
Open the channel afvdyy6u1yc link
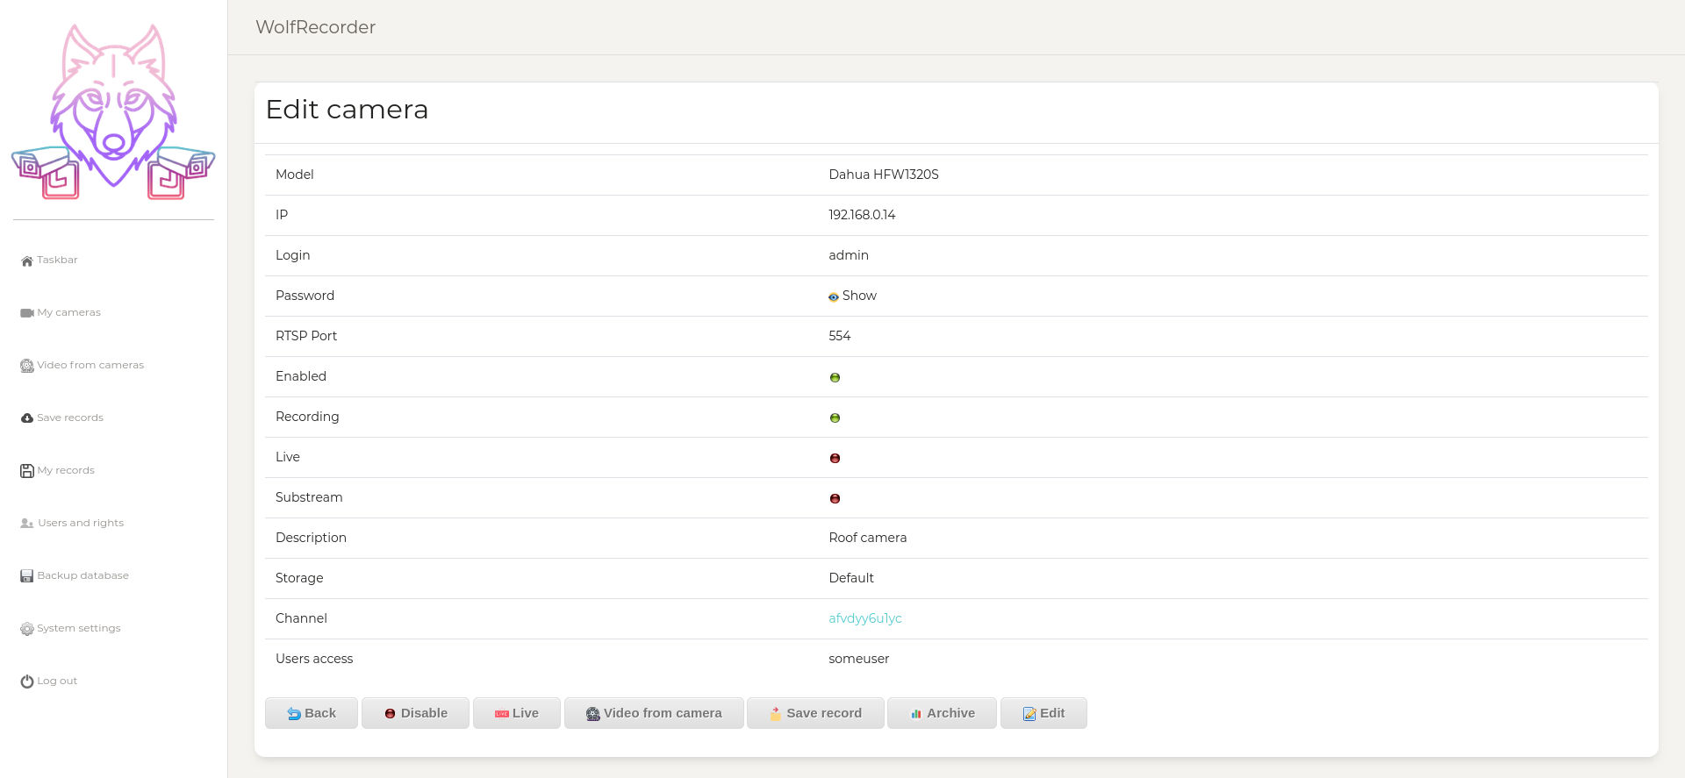(864, 618)
